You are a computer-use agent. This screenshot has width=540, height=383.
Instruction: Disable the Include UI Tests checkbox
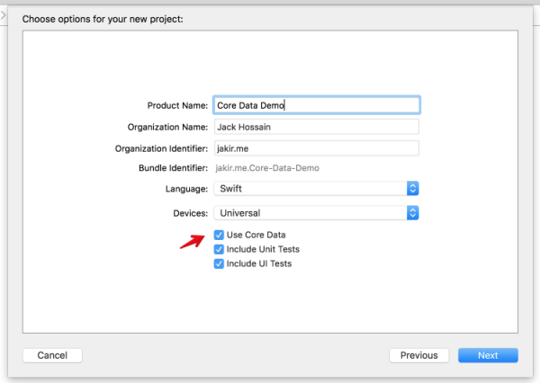[219, 263]
